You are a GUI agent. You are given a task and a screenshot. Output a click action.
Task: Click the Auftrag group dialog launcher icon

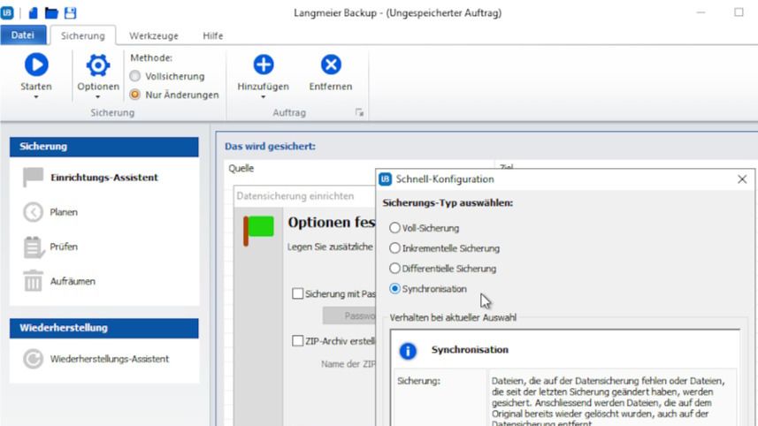point(359,112)
